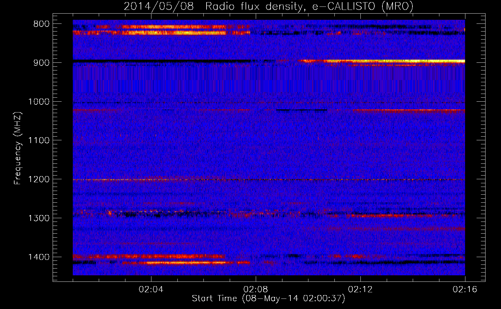Select the 1000 frequency tick label
Screen dimensions: 501x309
tap(39, 102)
